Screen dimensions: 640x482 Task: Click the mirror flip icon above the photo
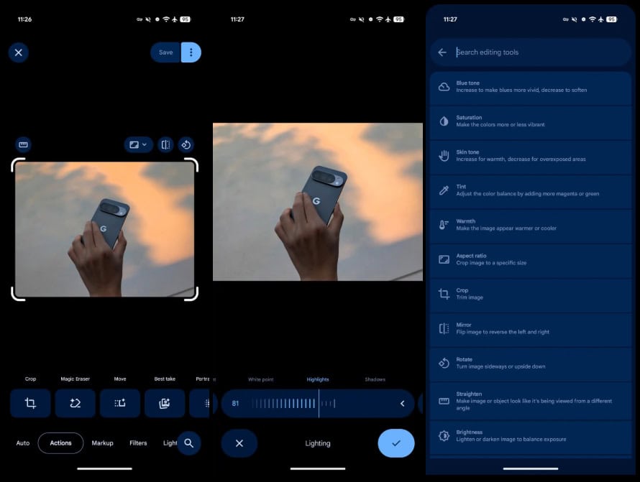point(165,144)
